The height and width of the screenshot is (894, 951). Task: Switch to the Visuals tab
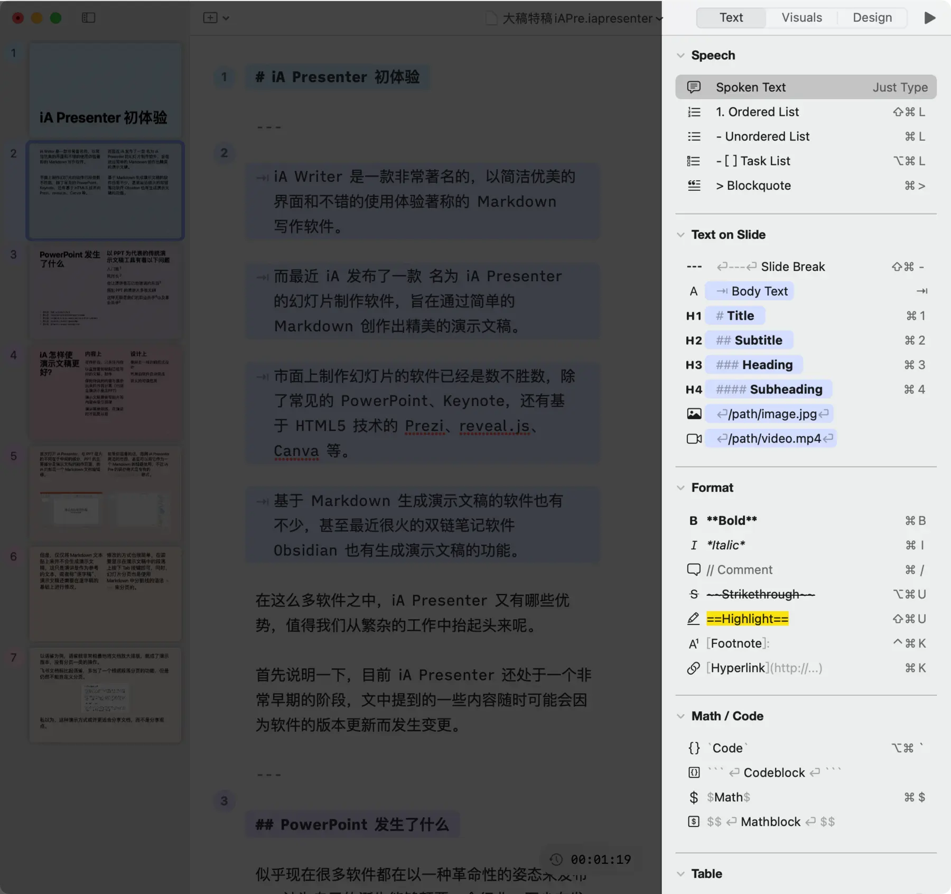click(801, 17)
